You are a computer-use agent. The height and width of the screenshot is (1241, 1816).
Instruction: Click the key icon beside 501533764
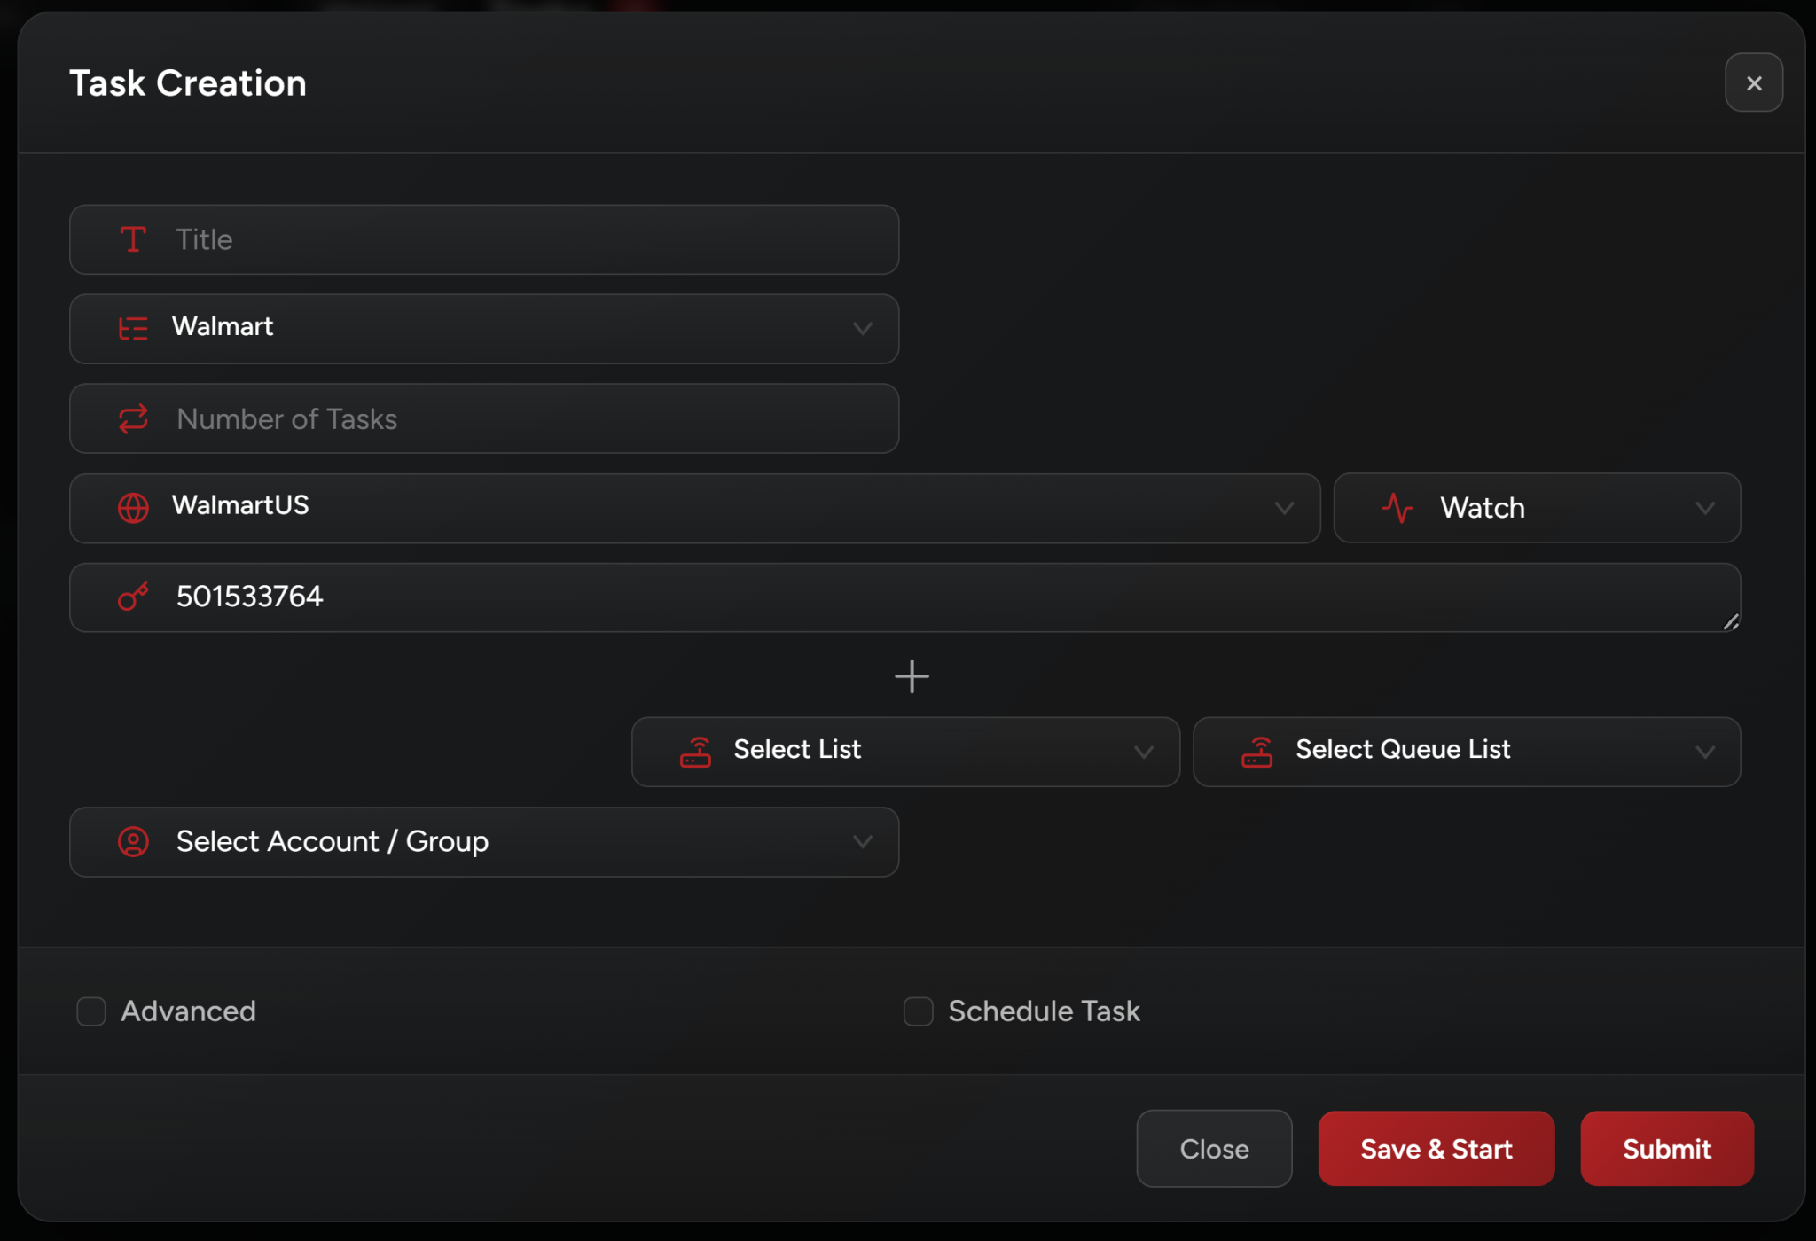(133, 597)
